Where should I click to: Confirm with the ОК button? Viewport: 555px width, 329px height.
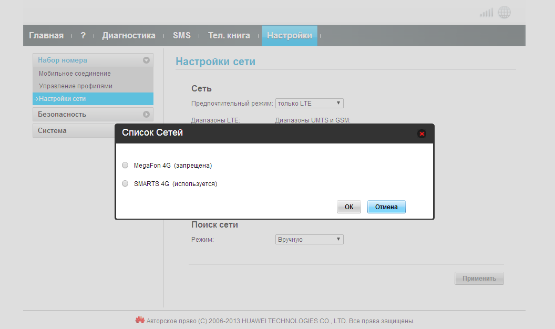click(x=349, y=207)
